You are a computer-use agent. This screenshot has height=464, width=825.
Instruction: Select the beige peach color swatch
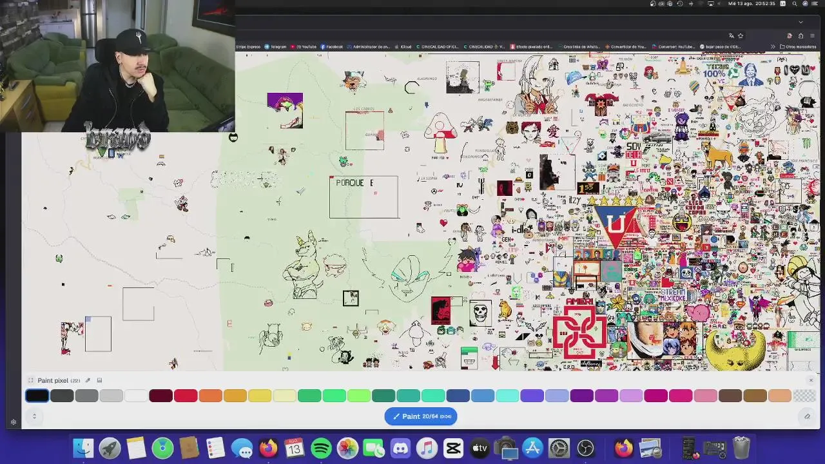pos(780,396)
